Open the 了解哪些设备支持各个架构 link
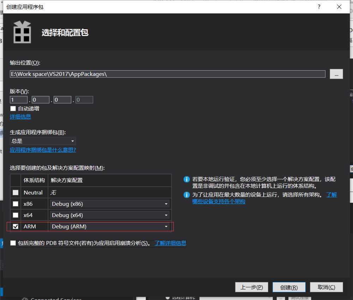Image resolution: width=353 pixels, height=300 pixels. pos(264,198)
